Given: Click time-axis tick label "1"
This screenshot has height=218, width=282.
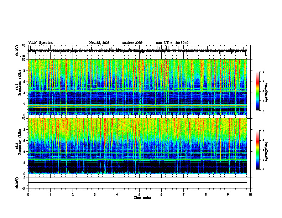Looking at the screenshot, I should (50, 194).
